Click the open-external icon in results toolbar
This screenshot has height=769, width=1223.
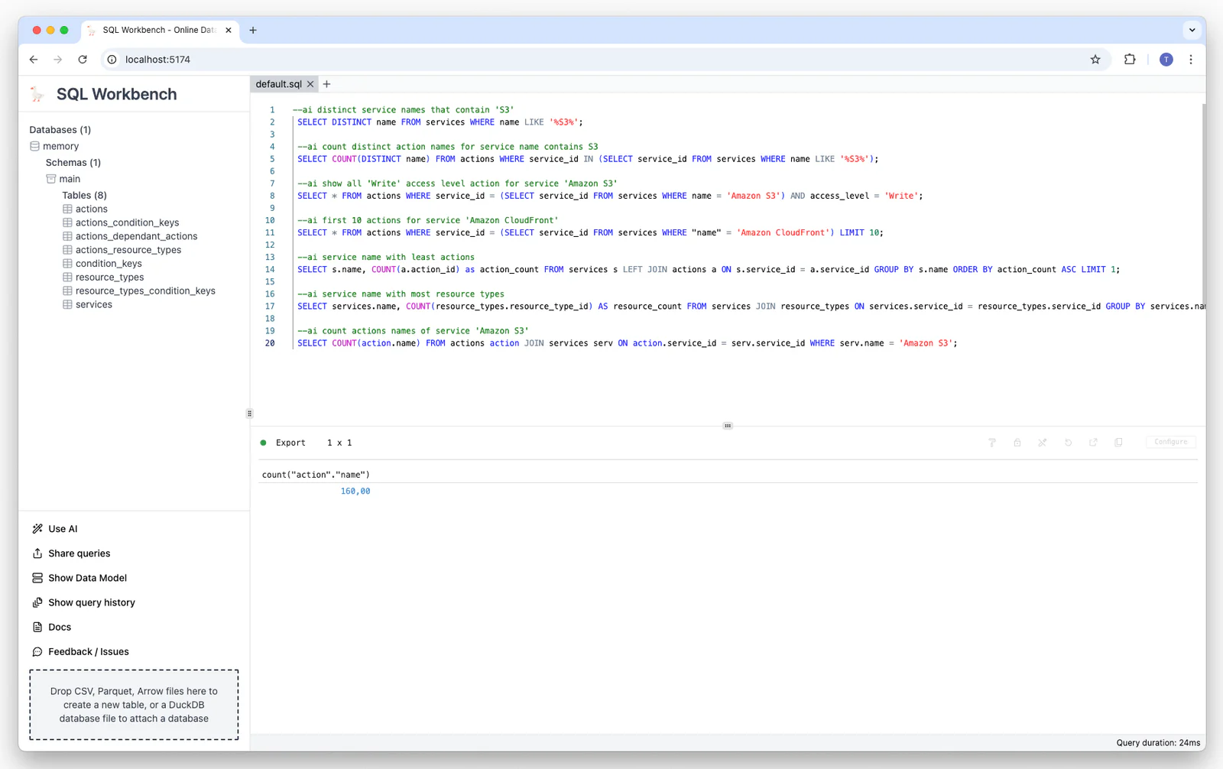pos(1094,443)
